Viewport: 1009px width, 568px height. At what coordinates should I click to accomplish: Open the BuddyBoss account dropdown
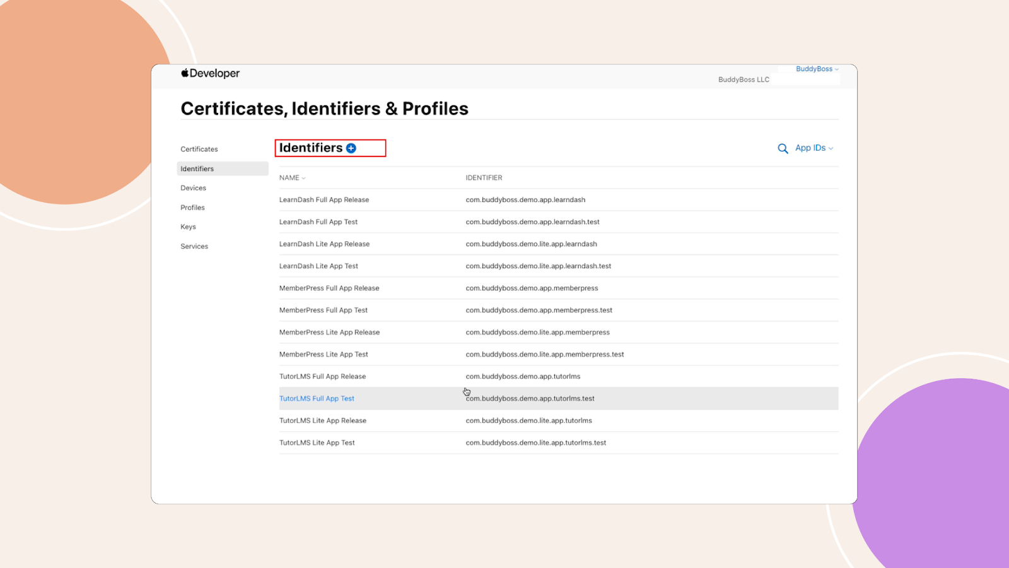(x=817, y=69)
